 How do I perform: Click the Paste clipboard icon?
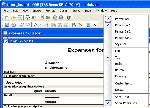60,25
